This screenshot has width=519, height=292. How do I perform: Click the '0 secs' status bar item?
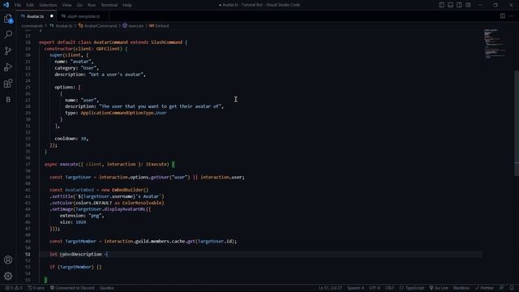pyautogui.click(x=36, y=288)
